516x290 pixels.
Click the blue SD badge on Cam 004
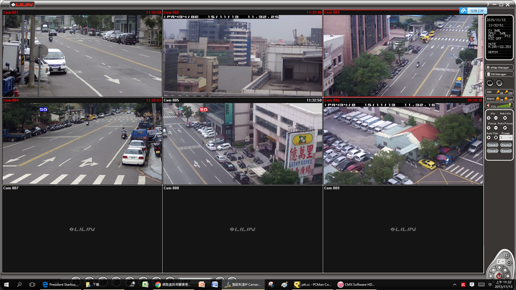coord(43,109)
